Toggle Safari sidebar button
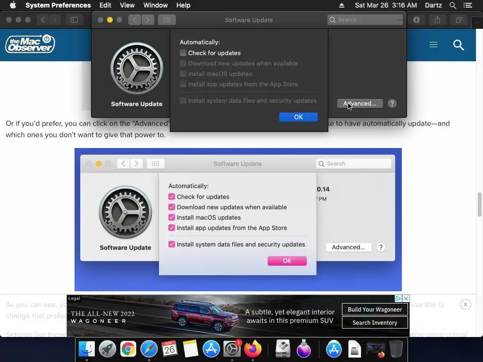This screenshot has height=362, width=483. coord(74,20)
